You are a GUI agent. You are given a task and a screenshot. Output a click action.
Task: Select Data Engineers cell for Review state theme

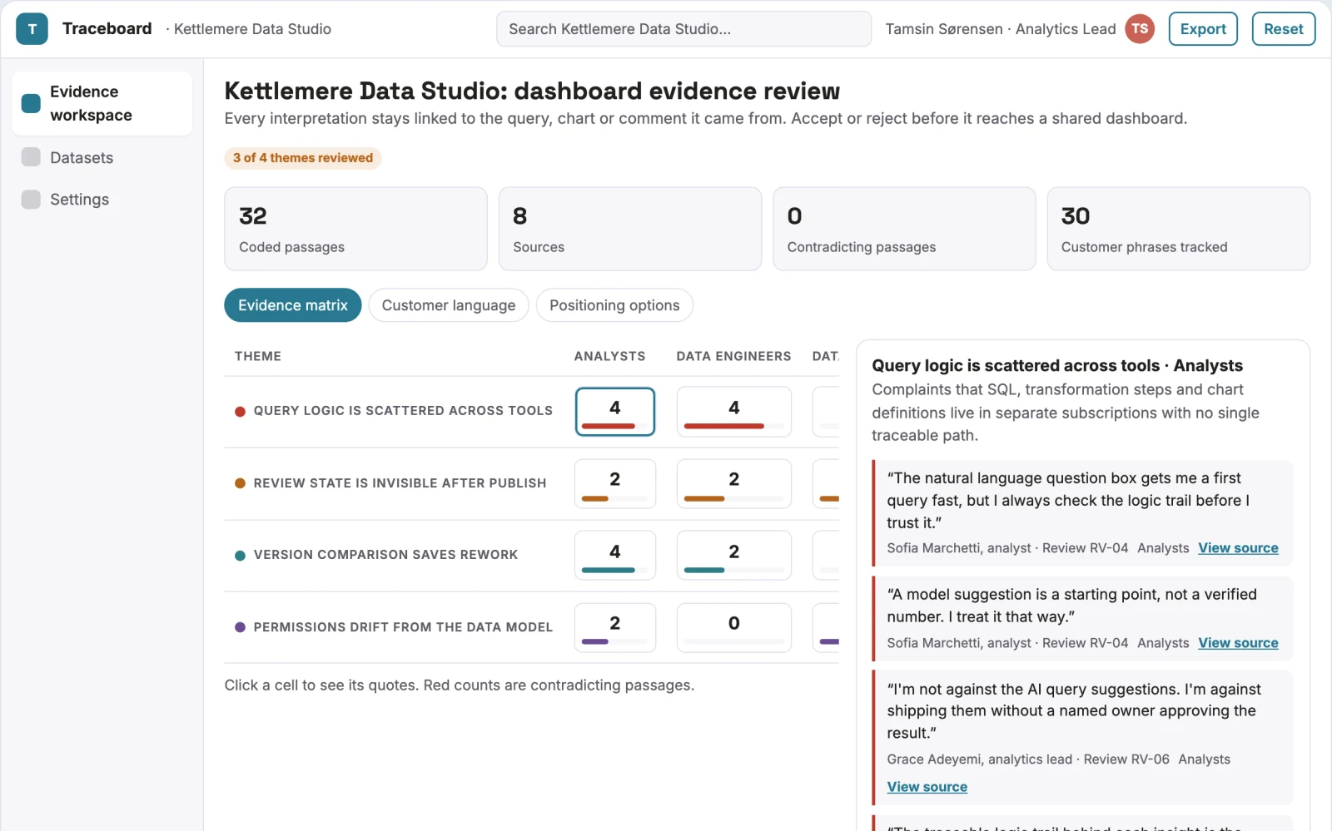point(734,483)
